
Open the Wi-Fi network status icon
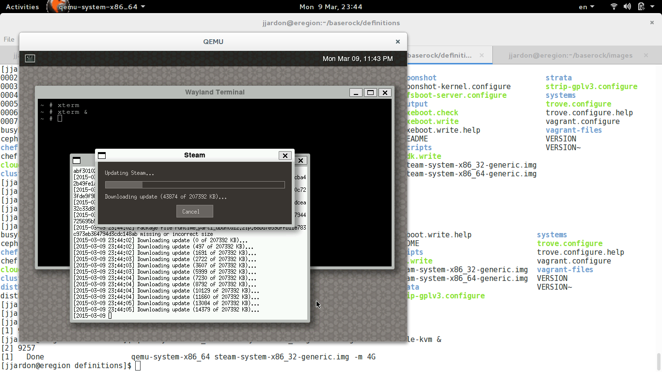click(614, 7)
